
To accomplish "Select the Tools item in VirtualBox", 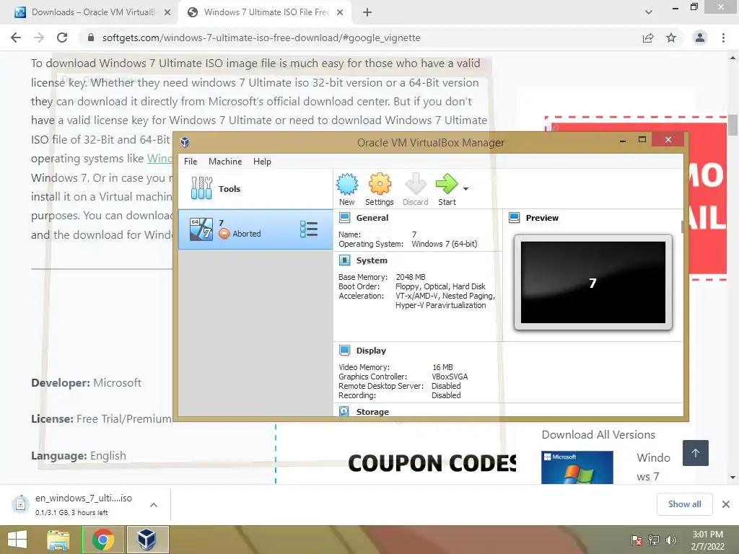I will coord(255,189).
